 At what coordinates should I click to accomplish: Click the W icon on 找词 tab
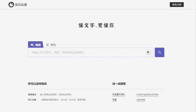coord(32,45)
